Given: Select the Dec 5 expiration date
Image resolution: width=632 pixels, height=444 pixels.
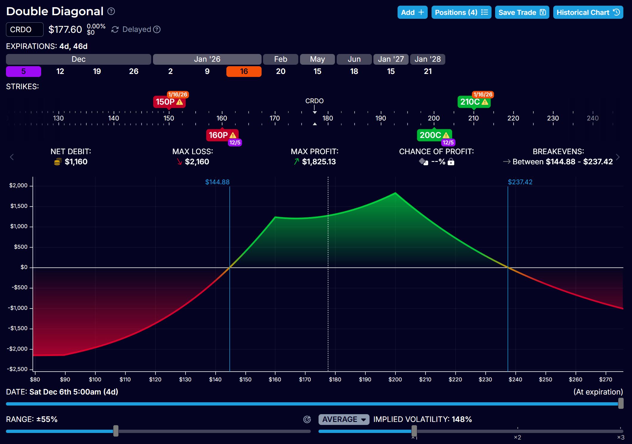Looking at the screenshot, I should [x=24, y=72].
